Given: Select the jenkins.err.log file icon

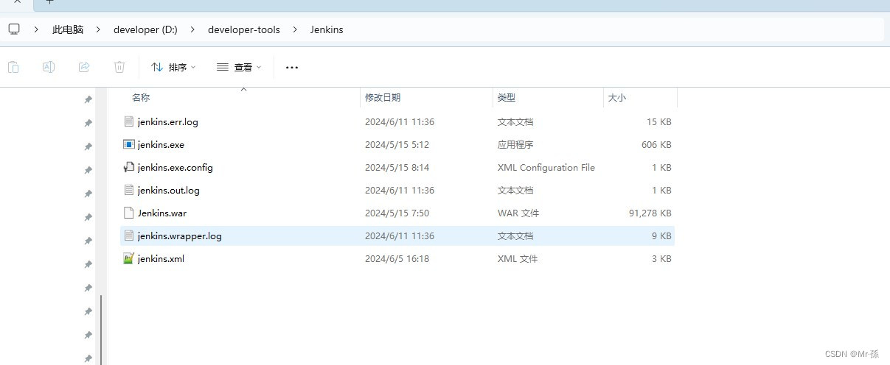Looking at the screenshot, I should click(x=129, y=121).
